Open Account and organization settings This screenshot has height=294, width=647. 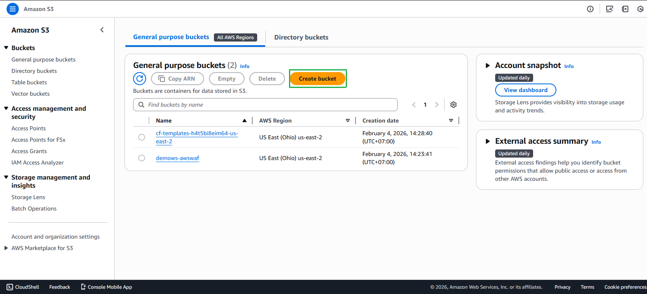[56, 237]
